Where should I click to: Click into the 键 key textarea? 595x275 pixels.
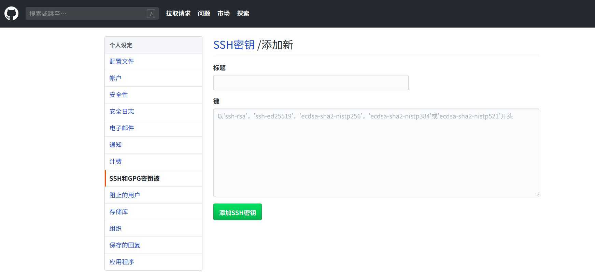(x=376, y=153)
